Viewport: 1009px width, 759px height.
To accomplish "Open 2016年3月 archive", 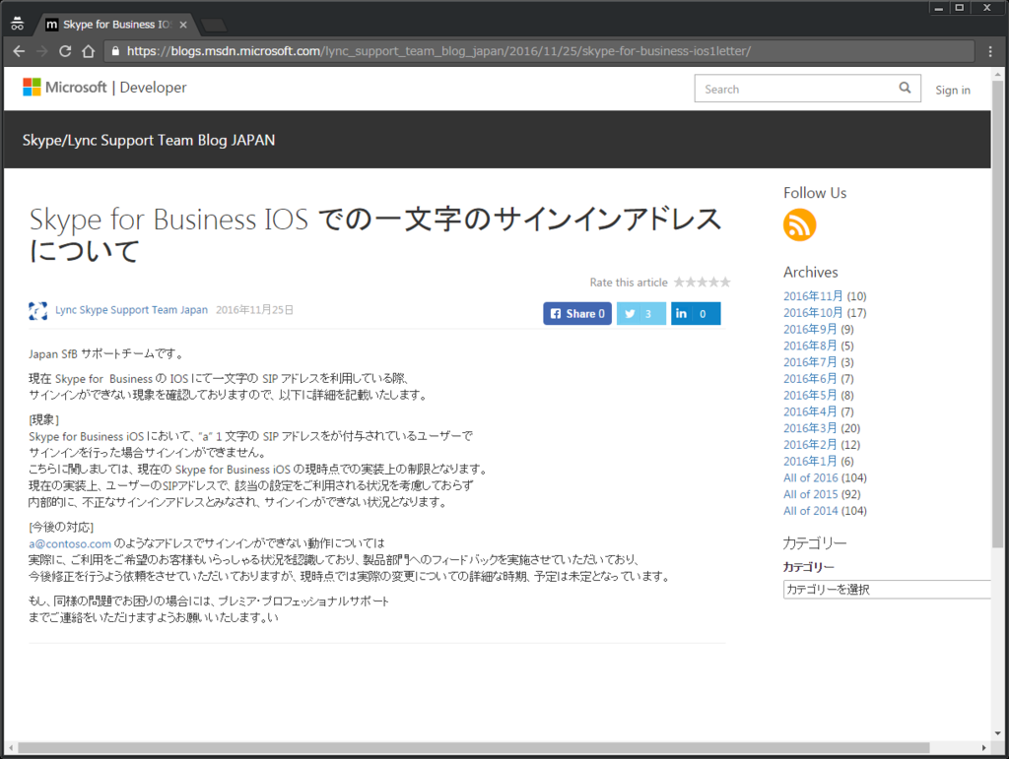I will (x=810, y=428).
